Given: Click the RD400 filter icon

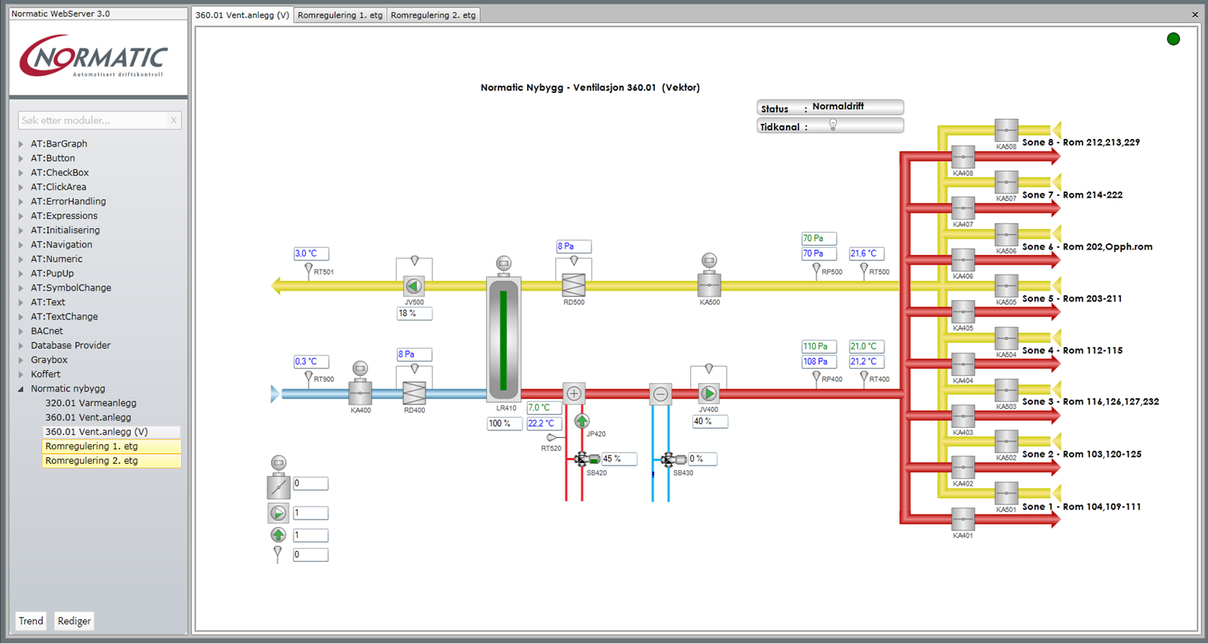Looking at the screenshot, I should point(414,394).
